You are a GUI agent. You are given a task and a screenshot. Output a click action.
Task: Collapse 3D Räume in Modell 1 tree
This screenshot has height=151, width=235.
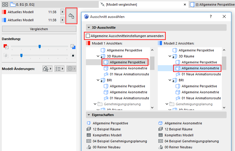pyautogui.click(x=98, y=56)
